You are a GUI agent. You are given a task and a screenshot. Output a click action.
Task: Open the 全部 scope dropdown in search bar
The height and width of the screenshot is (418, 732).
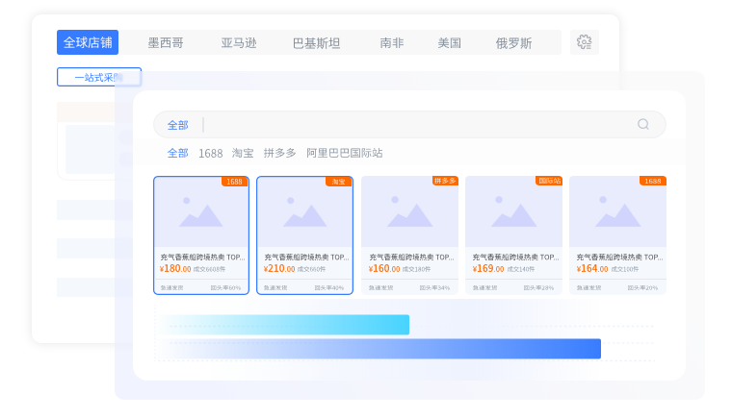pyautogui.click(x=178, y=125)
